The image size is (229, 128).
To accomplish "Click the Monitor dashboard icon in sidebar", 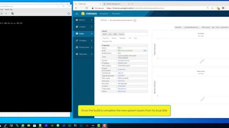I will 77,20.
